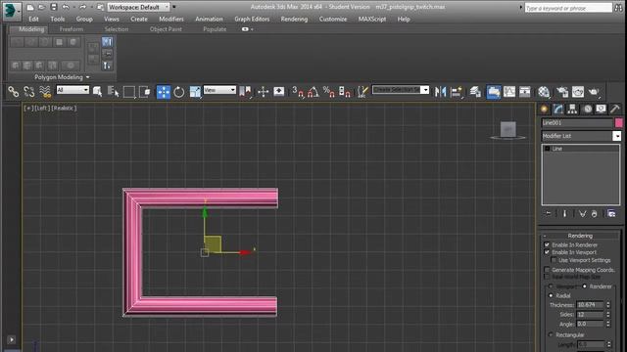The image size is (627, 352).
Task: Open the Modifiers menu
Action: tap(171, 19)
